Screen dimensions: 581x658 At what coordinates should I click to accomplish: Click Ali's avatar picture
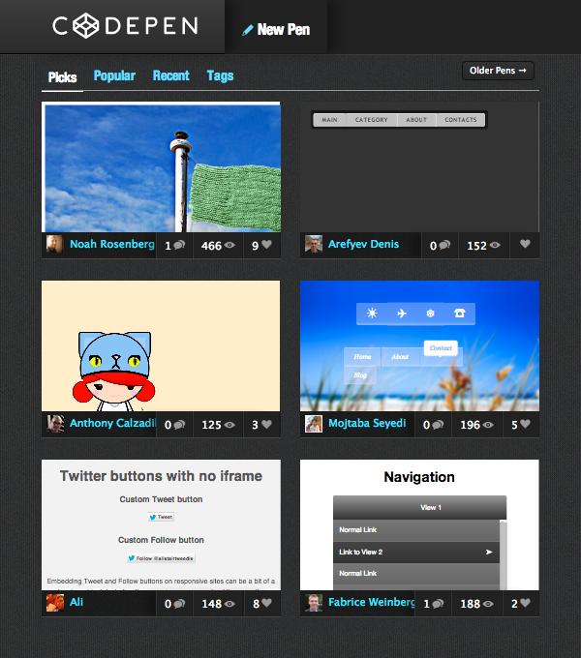point(54,603)
